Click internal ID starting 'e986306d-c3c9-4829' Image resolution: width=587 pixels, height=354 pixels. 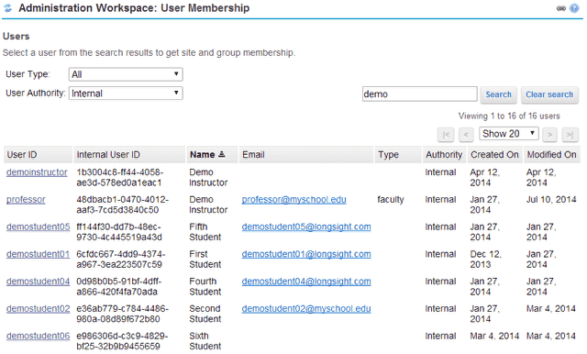pyautogui.click(x=122, y=341)
